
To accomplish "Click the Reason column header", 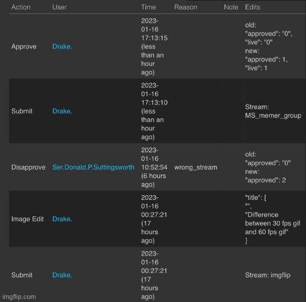I will click(x=186, y=7).
